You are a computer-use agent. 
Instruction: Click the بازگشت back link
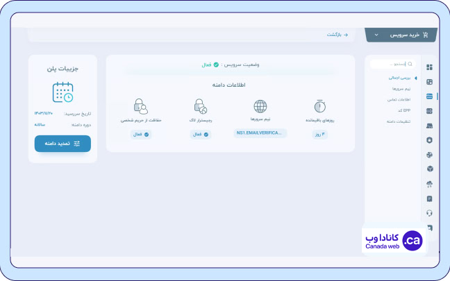[337, 34]
